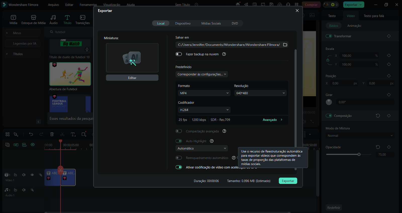Click the cloud upload icon in top bar
The image size is (402, 213).
(280, 5)
